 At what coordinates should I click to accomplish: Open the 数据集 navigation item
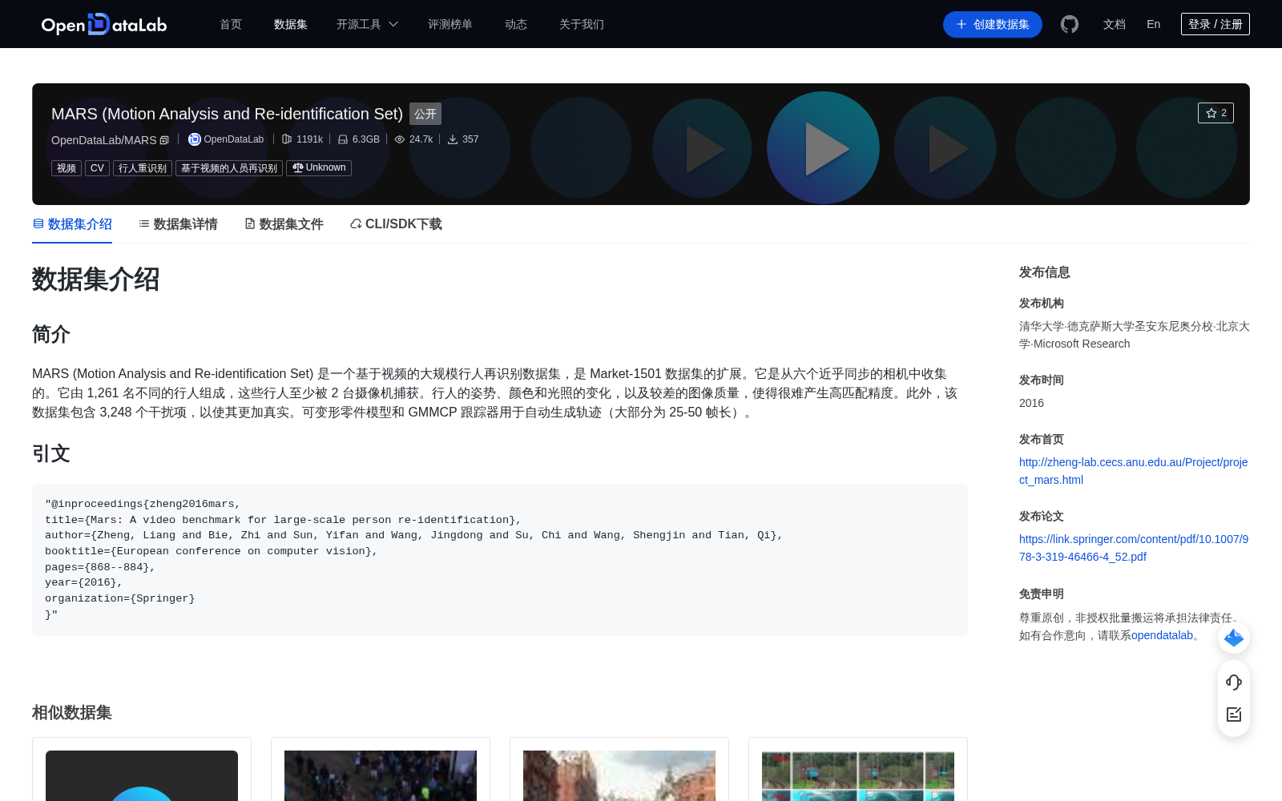click(x=291, y=24)
